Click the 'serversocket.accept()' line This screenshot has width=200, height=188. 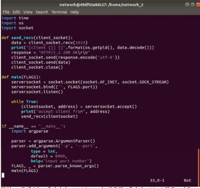[x=79, y=106]
